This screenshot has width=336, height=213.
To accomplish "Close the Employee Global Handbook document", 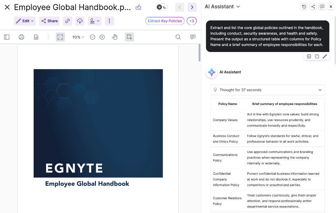I will point(7,7).
